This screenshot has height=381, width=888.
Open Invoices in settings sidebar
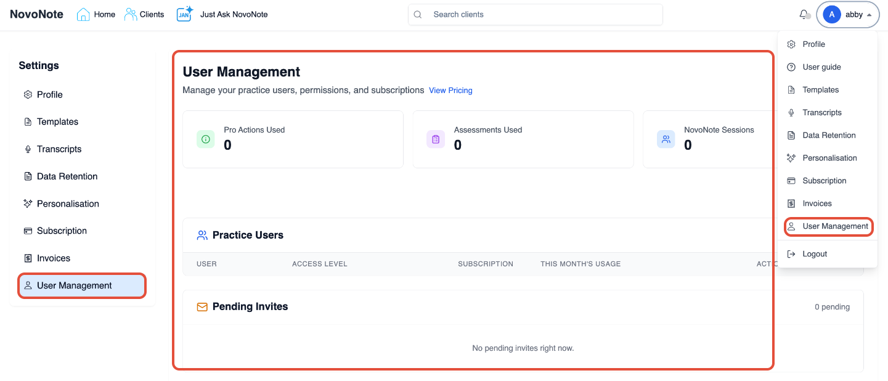pos(54,258)
